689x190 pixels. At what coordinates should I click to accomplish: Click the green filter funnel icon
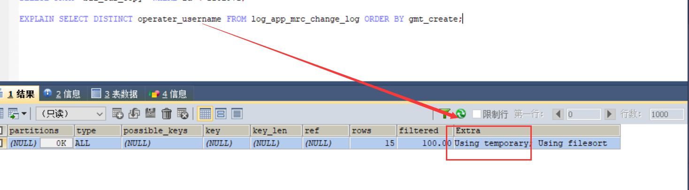coord(445,114)
